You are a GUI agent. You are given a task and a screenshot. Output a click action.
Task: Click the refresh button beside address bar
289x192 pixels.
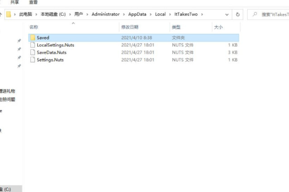point(239,14)
